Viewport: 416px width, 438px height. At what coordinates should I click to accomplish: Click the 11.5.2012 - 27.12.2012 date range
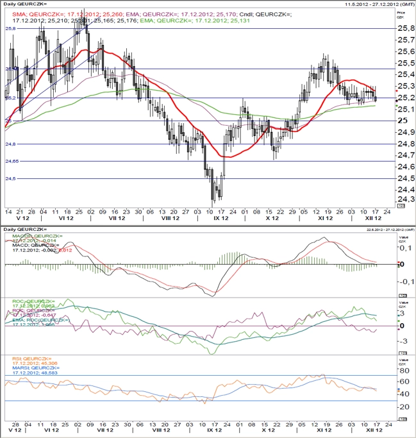click(x=379, y=4)
